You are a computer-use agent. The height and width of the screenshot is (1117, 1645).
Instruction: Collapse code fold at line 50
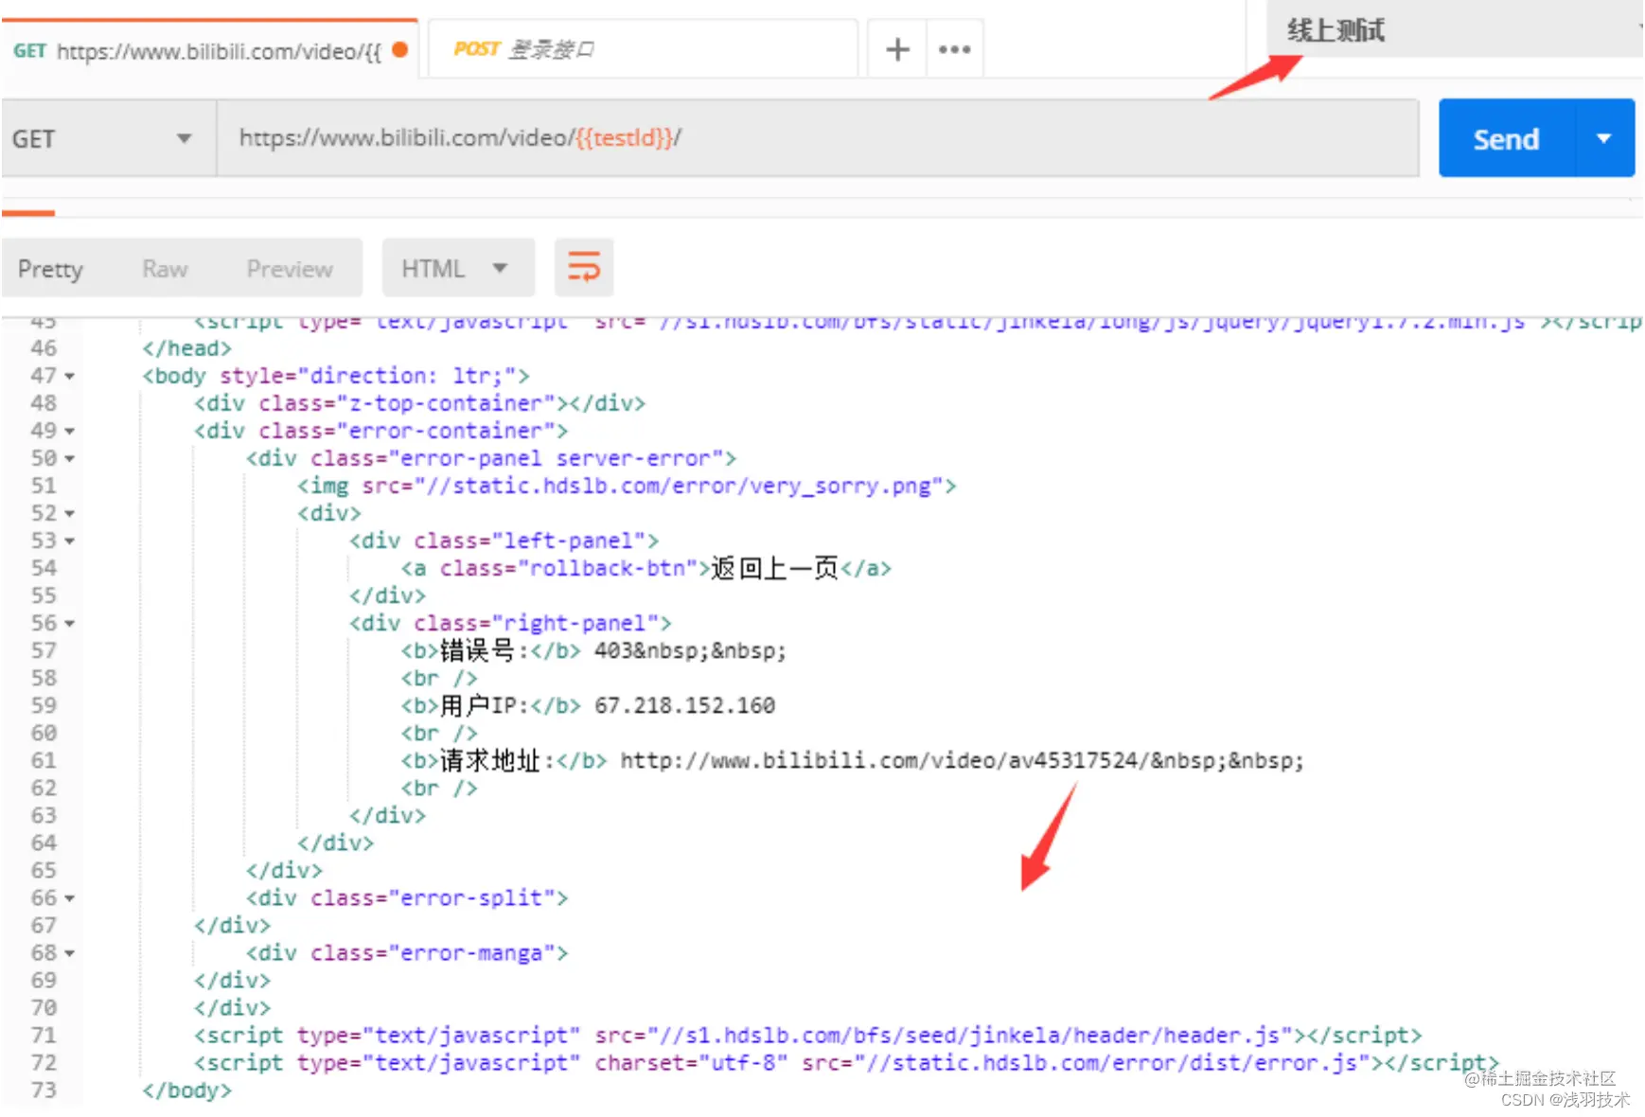click(x=69, y=459)
